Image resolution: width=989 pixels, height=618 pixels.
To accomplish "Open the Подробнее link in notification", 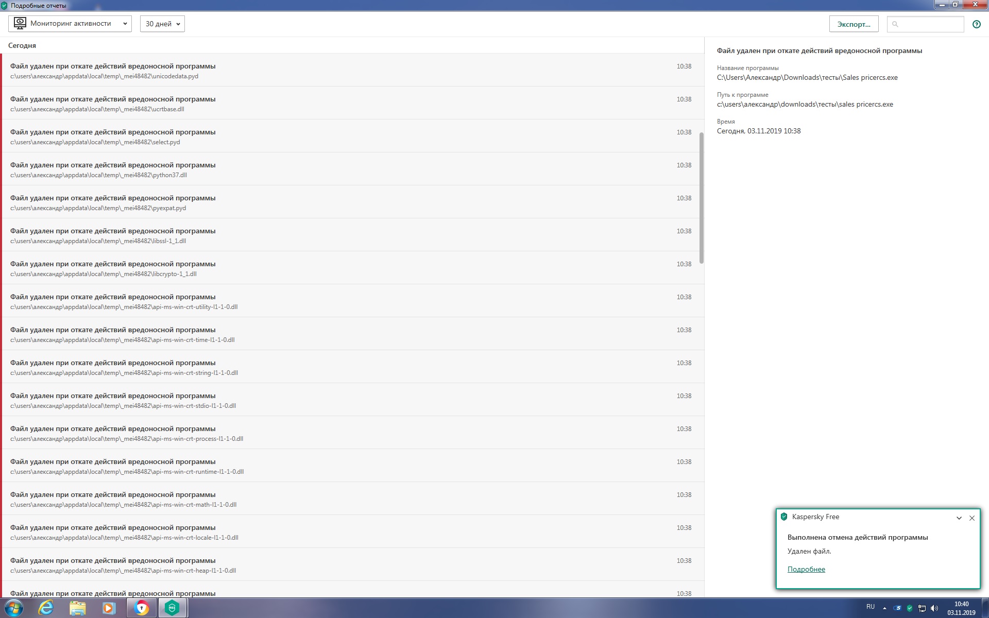I will tap(806, 569).
